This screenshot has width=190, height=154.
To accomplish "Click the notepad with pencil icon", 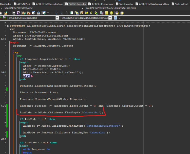I will 82,13.
